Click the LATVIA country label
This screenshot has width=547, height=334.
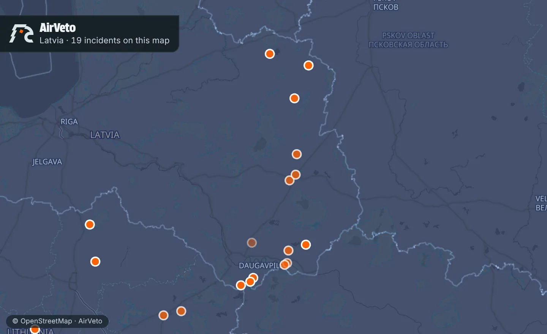(x=105, y=135)
